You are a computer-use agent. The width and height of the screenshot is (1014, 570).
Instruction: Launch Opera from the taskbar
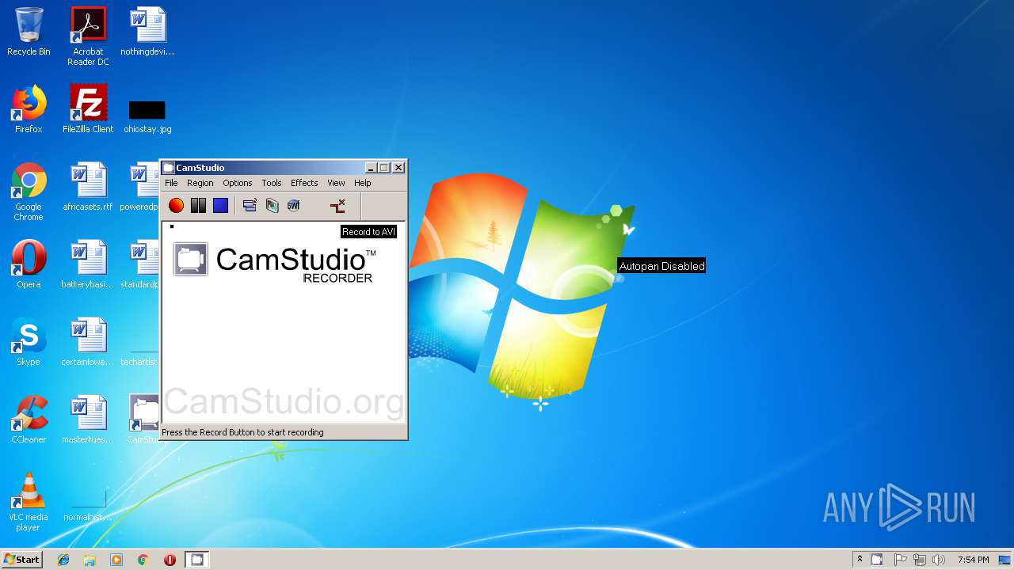click(170, 560)
